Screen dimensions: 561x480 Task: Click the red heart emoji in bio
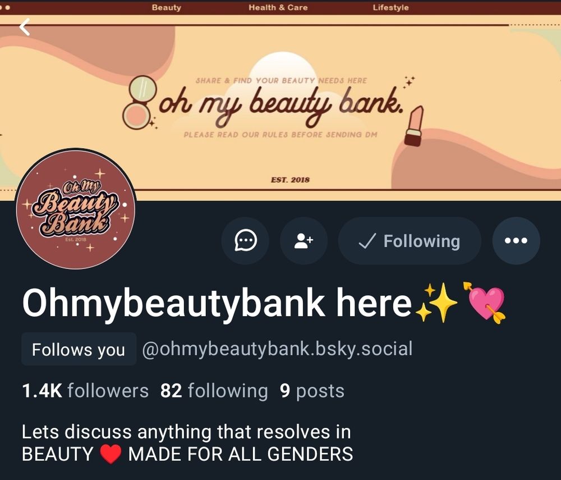point(111,454)
